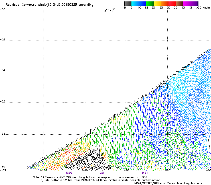The width and height of the screenshot is (211, 185).
Task: Click the -96 longitude axis label
Action: [x=126, y=170]
